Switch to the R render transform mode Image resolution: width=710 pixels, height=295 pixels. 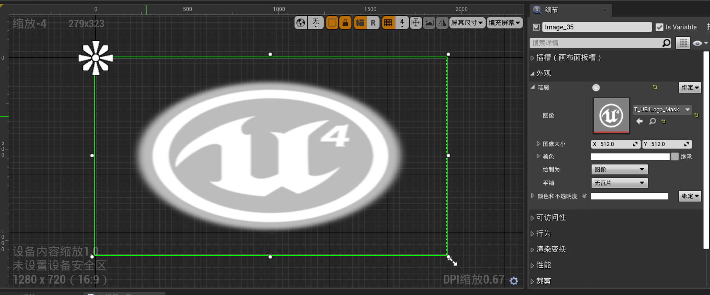click(373, 23)
